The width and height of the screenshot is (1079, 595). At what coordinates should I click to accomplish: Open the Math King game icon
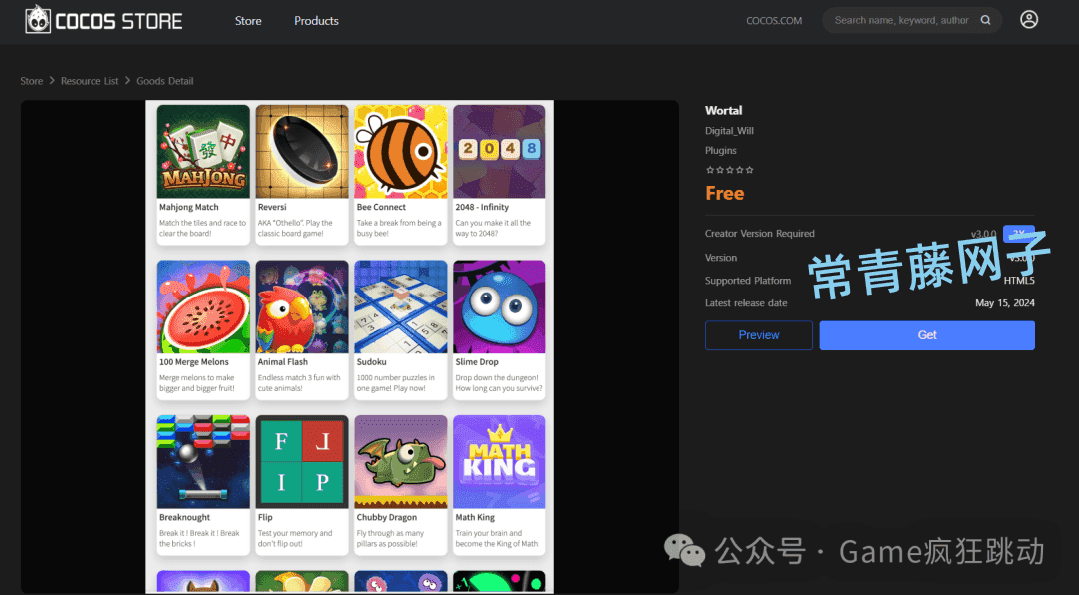(499, 462)
